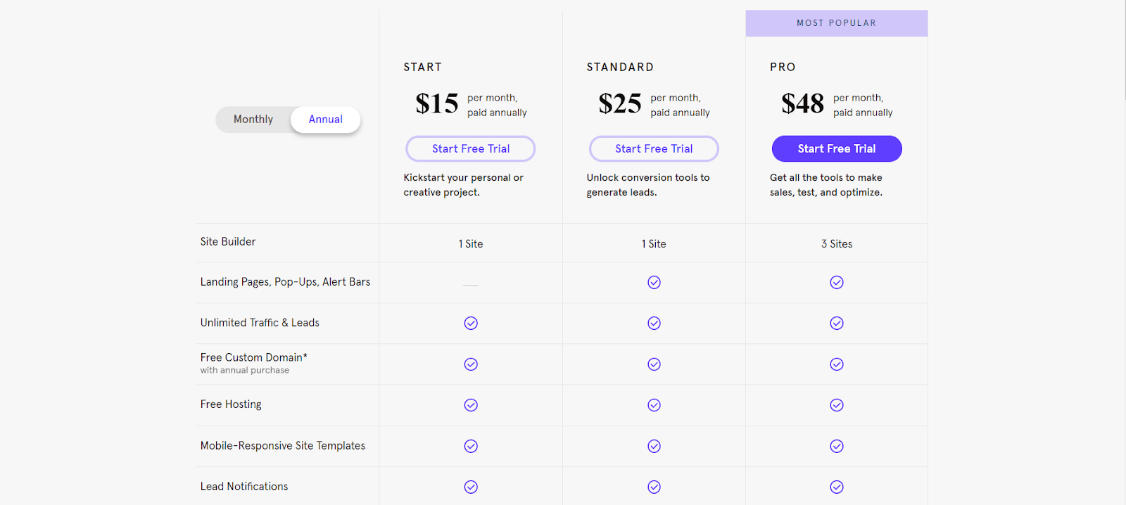Start Free Trial for Standard plan
The width and height of the screenshot is (1126, 505).
pos(654,148)
